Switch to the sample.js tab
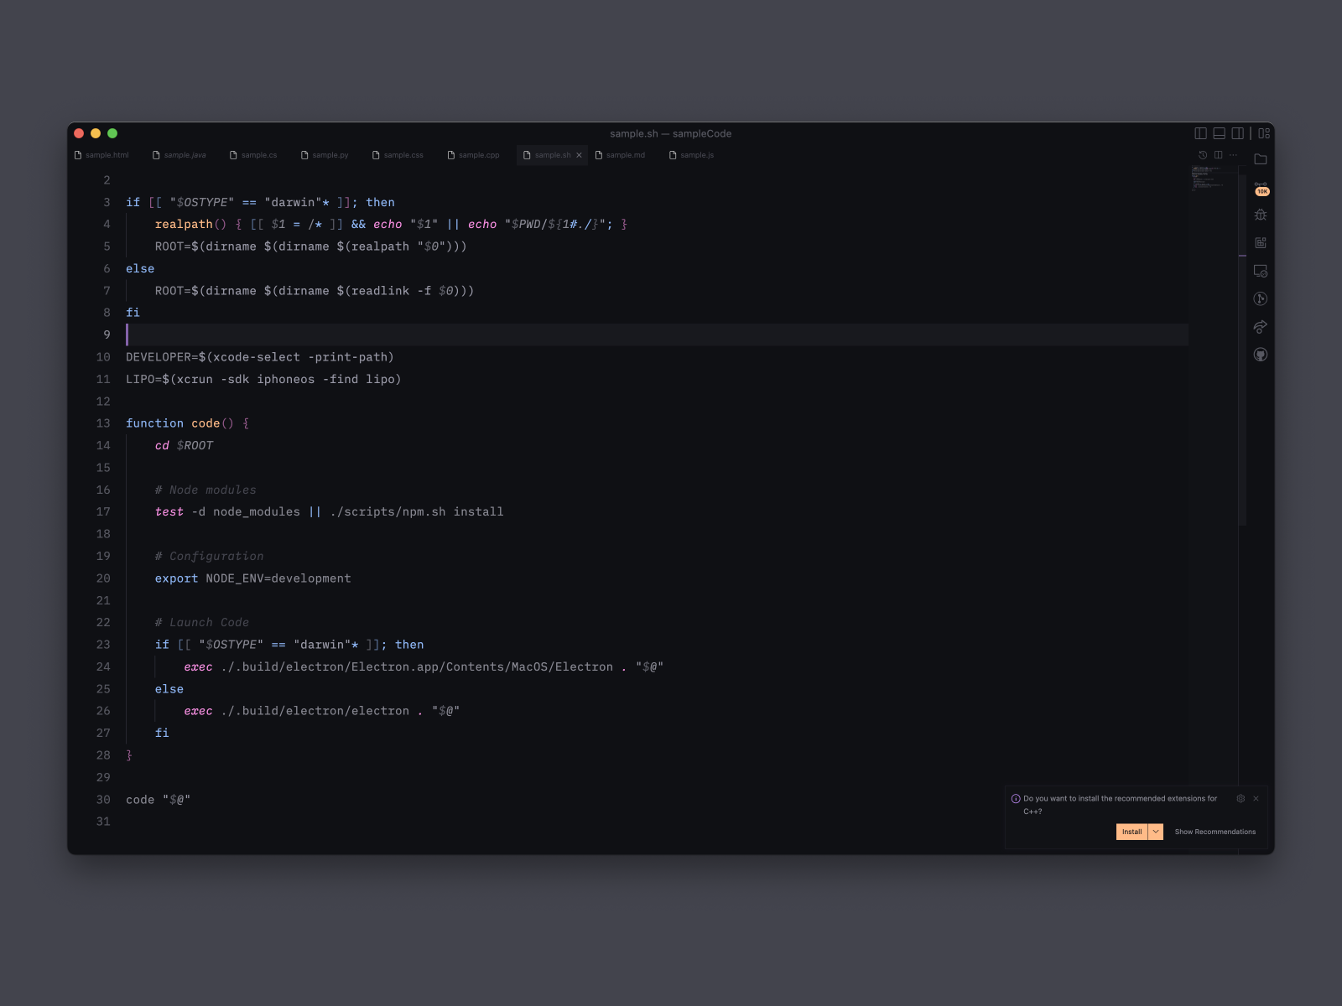 click(691, 155)
